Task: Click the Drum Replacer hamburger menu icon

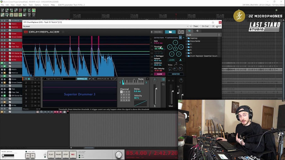Action: (63, 32)
